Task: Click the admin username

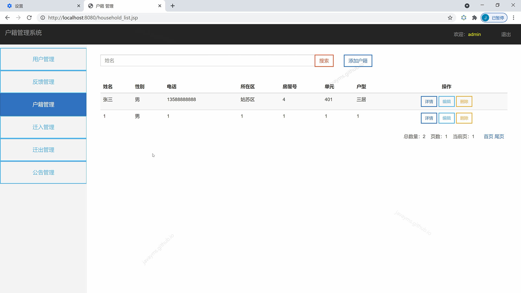Action: (474, 34)
